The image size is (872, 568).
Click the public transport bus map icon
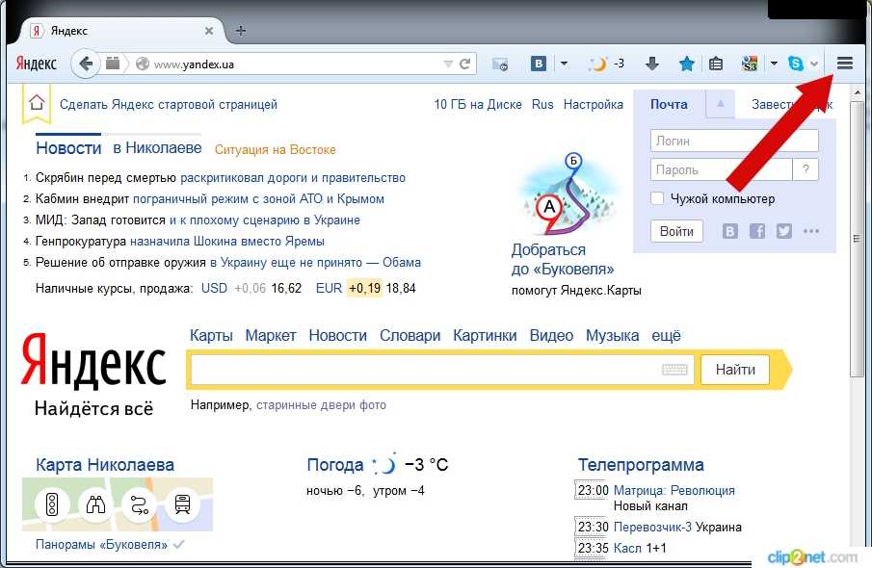pyautogui.click(x=181, y=504)
